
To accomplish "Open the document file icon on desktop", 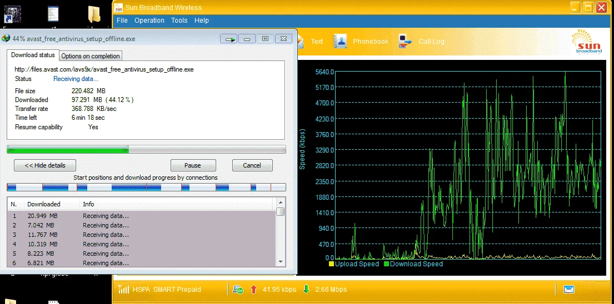I will click(53, 14).
